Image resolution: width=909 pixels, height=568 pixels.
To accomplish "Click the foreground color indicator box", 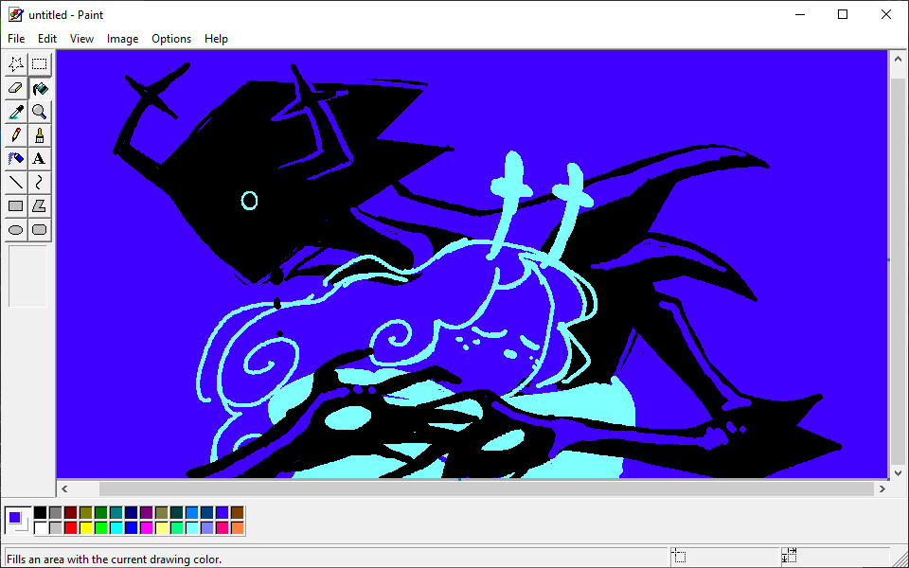I will (x=14, y=517).
